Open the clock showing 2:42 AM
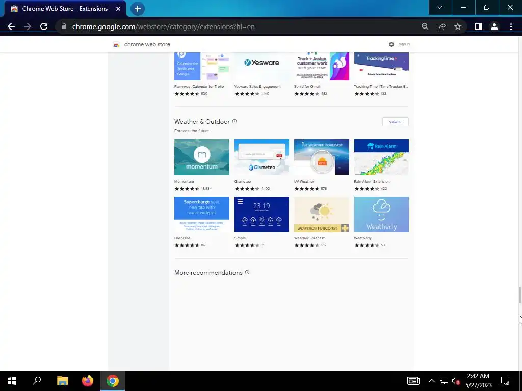 click(478, 381)
